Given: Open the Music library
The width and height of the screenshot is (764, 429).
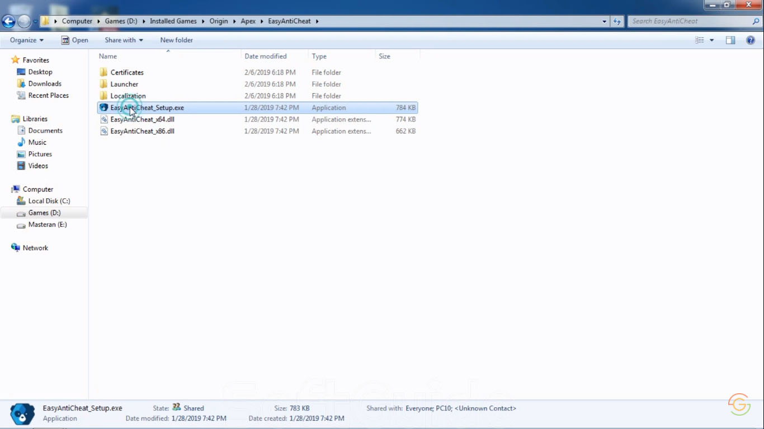Looking at the screenshot, I should [x=37, y=142].
